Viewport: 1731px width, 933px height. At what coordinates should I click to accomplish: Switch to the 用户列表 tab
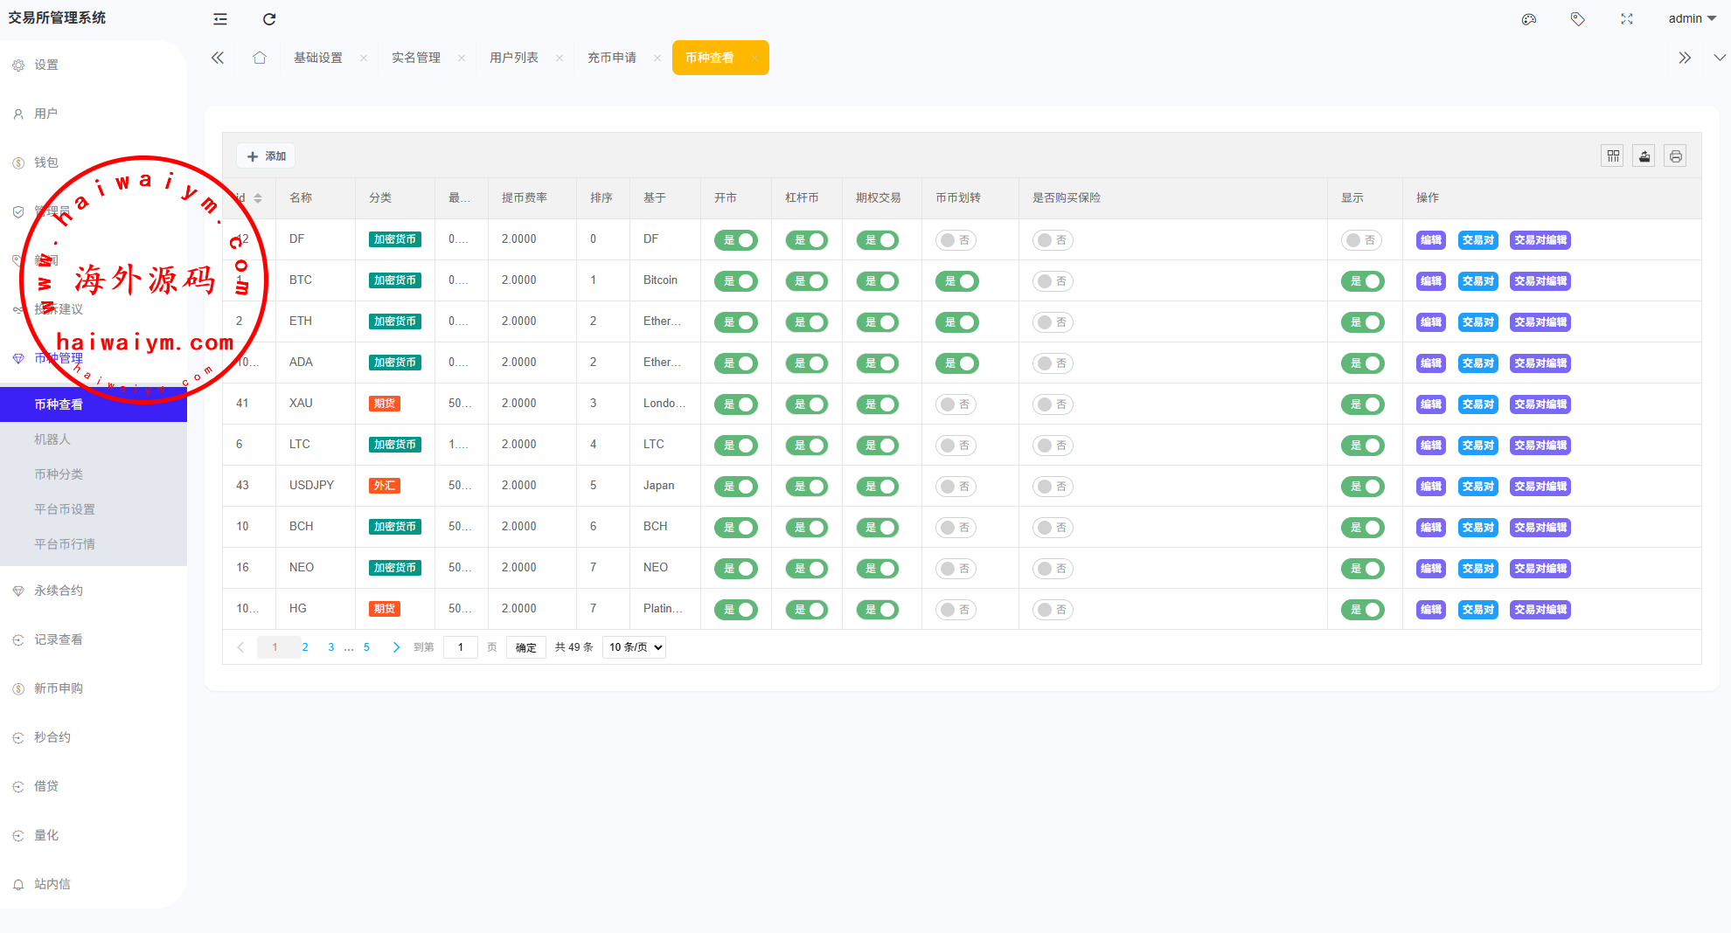coord(514,58)
